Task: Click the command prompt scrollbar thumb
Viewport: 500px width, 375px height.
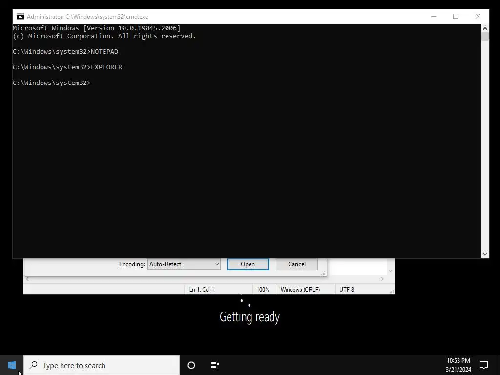Action: 485,36
